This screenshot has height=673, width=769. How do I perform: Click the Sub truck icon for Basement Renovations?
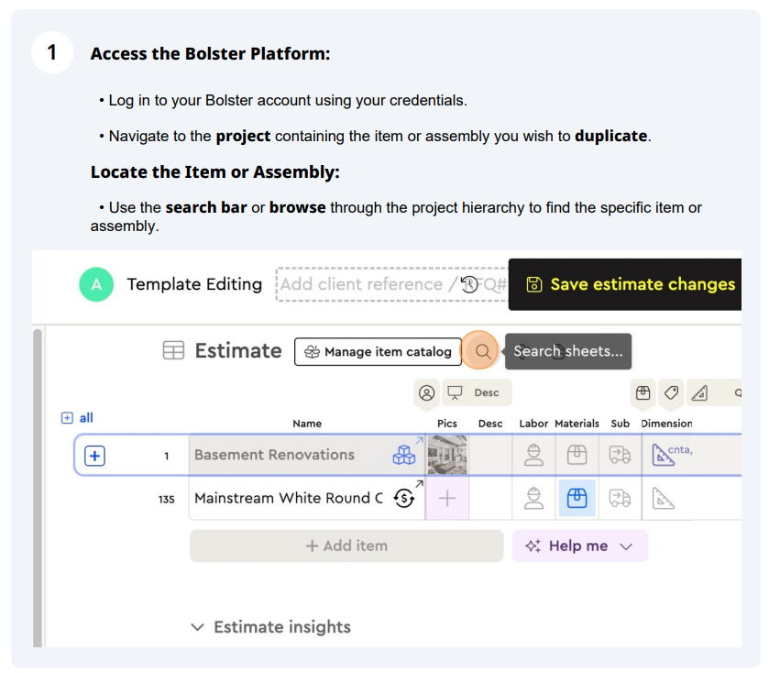click(620, 455)
